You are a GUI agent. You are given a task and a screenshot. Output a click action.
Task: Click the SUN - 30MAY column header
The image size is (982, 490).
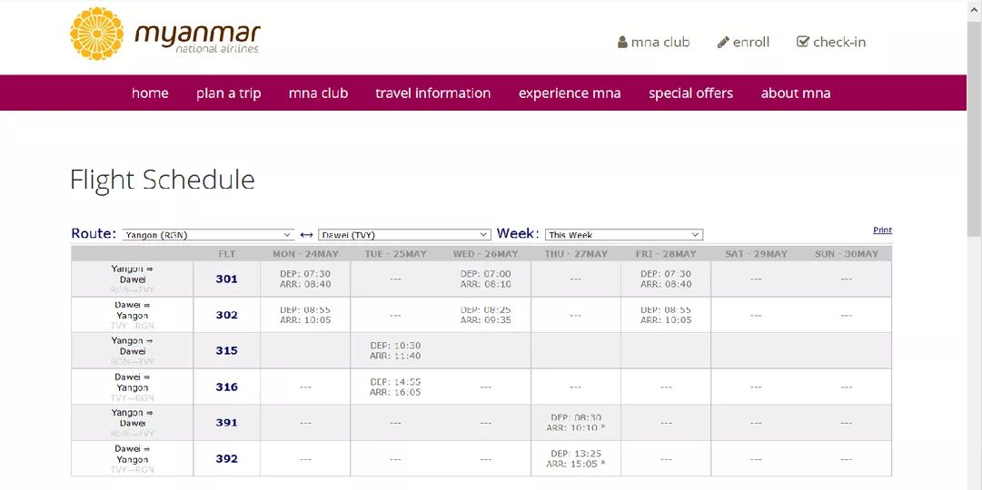tap(847, 254)
